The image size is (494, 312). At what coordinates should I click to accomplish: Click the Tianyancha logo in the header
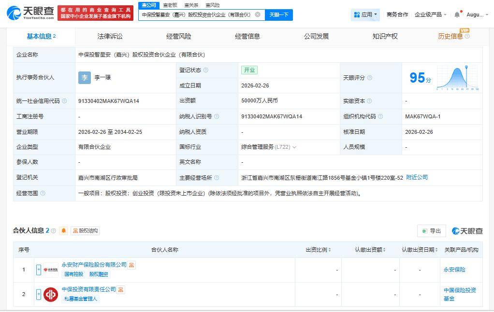(30, 13)
